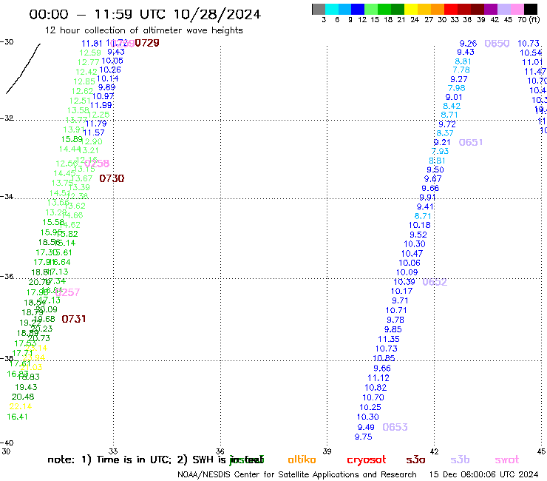Viewport: 547px width, 481px height.
Task: Select the s3b time marker 0650
Action: [497, 44]
